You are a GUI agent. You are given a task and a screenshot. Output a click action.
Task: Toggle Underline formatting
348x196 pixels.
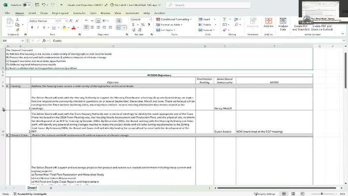tap(43, 27)
